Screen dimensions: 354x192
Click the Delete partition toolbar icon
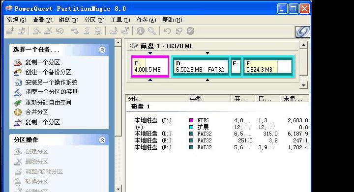pos(48,30)
